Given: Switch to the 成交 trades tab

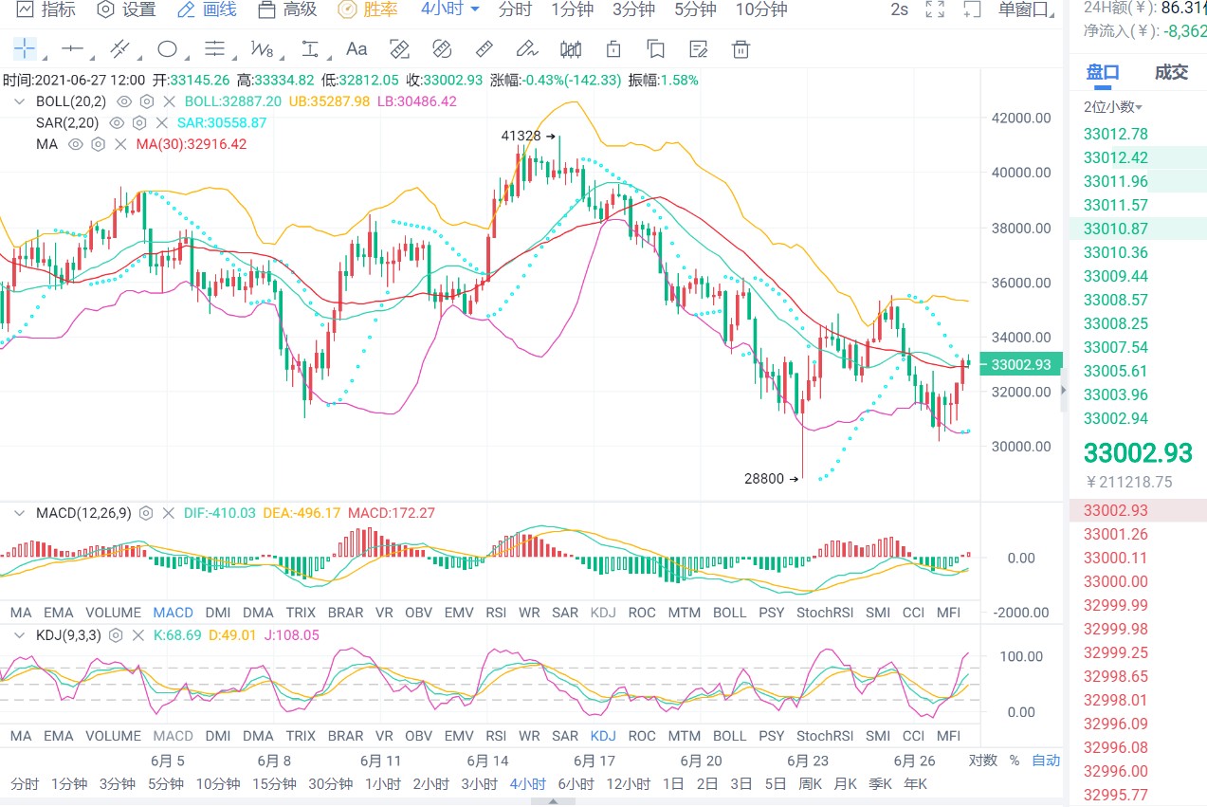Looking at the screenshot, I should 1171,73.
